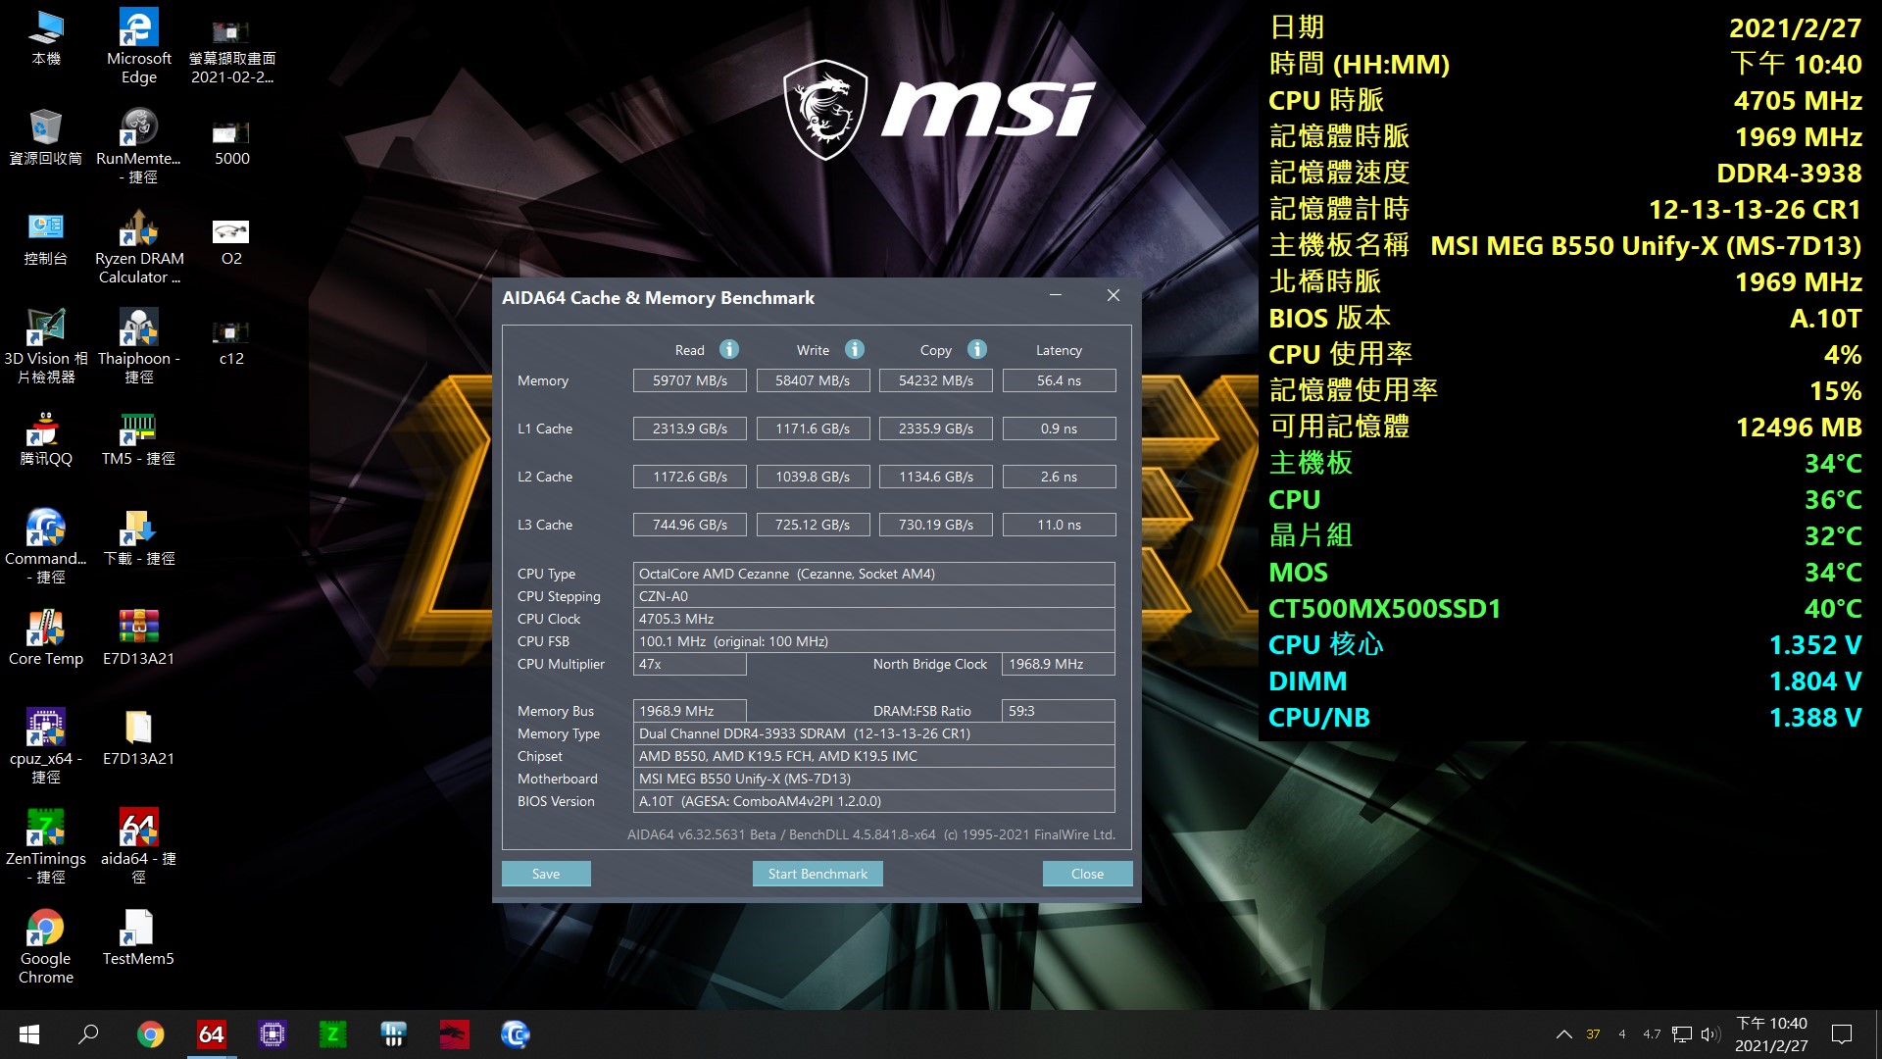
Task: Click the Start Benchmark button
Action: click(x=817, y=874)
